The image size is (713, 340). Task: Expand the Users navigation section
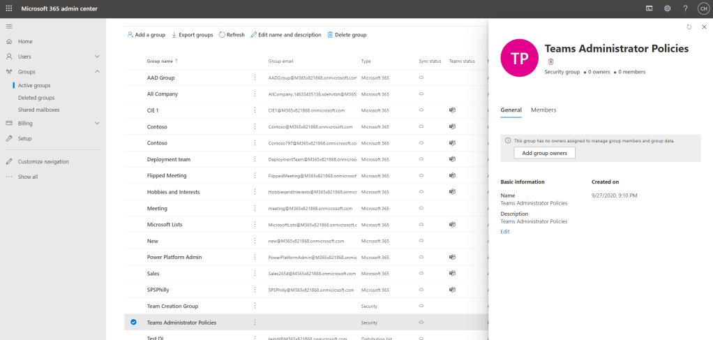pyautogui.click(x=96, y=57)
